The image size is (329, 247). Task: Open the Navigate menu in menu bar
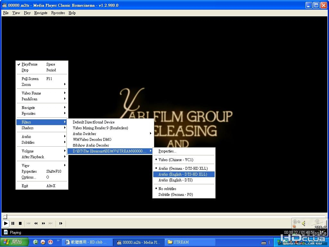[41, 13]
